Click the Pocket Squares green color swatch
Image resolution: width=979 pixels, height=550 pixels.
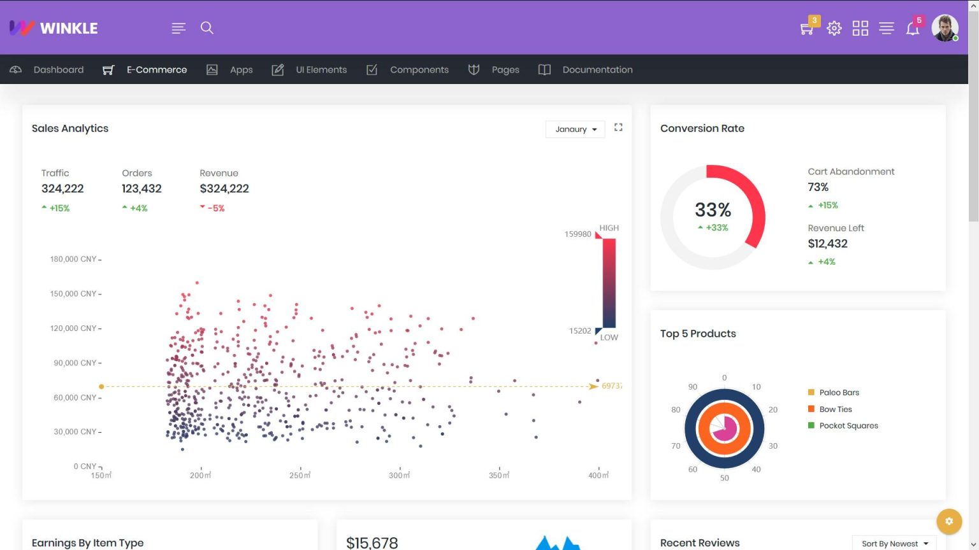pyautogui.click(x=811, y=425)
